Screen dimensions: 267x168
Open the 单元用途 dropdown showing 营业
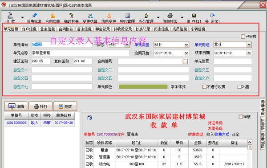click(x=249, y=45)
